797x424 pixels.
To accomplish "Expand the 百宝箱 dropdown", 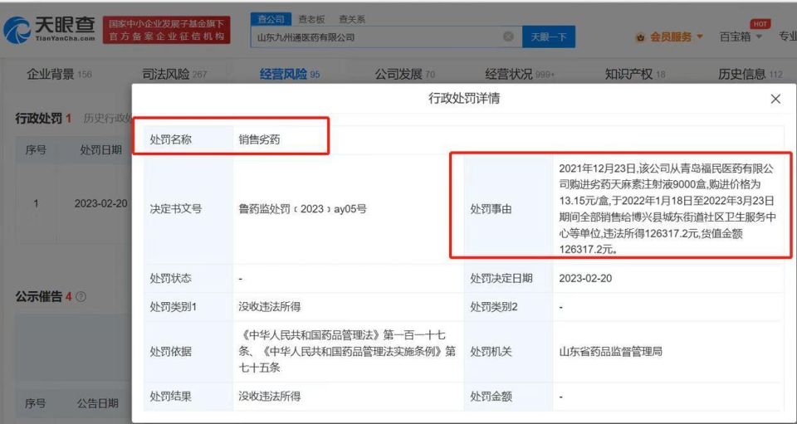I will click(x=759, y=37).
